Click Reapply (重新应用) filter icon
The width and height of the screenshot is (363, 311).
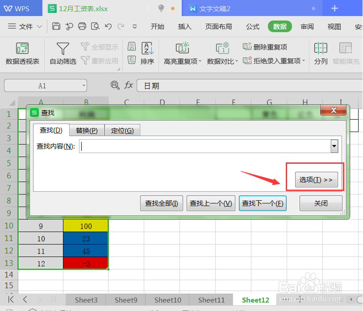point(100,61)
